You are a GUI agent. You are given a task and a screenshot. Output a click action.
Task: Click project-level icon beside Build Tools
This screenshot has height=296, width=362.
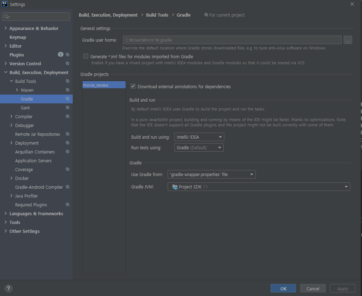click(67, 81)
